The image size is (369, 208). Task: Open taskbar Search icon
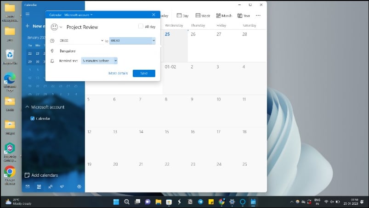(x=127, y=202)
